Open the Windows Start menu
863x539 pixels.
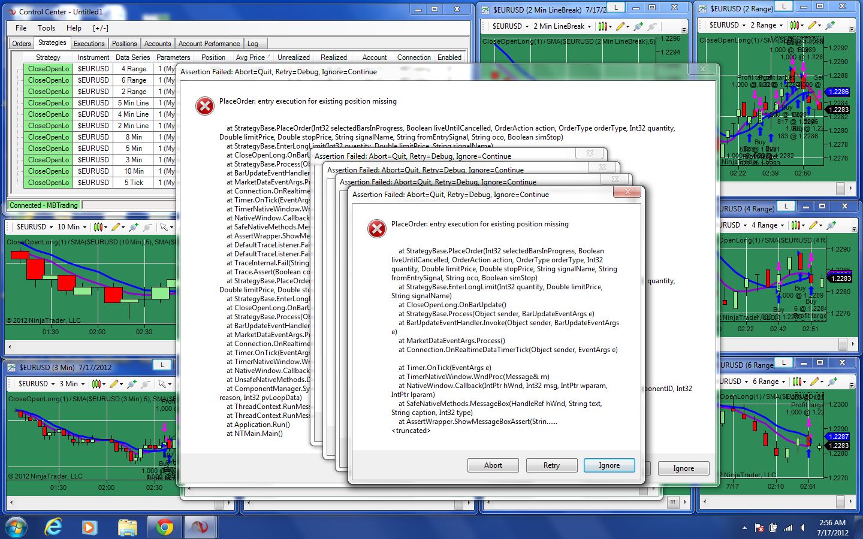(x=16, y=527)
